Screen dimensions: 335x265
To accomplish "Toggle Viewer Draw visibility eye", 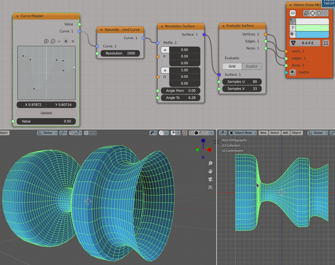I will click(x=293, y=13).
